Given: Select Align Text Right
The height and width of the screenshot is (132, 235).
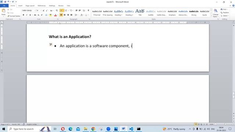Looking at the screenshot, I should (x=68, y=15).
